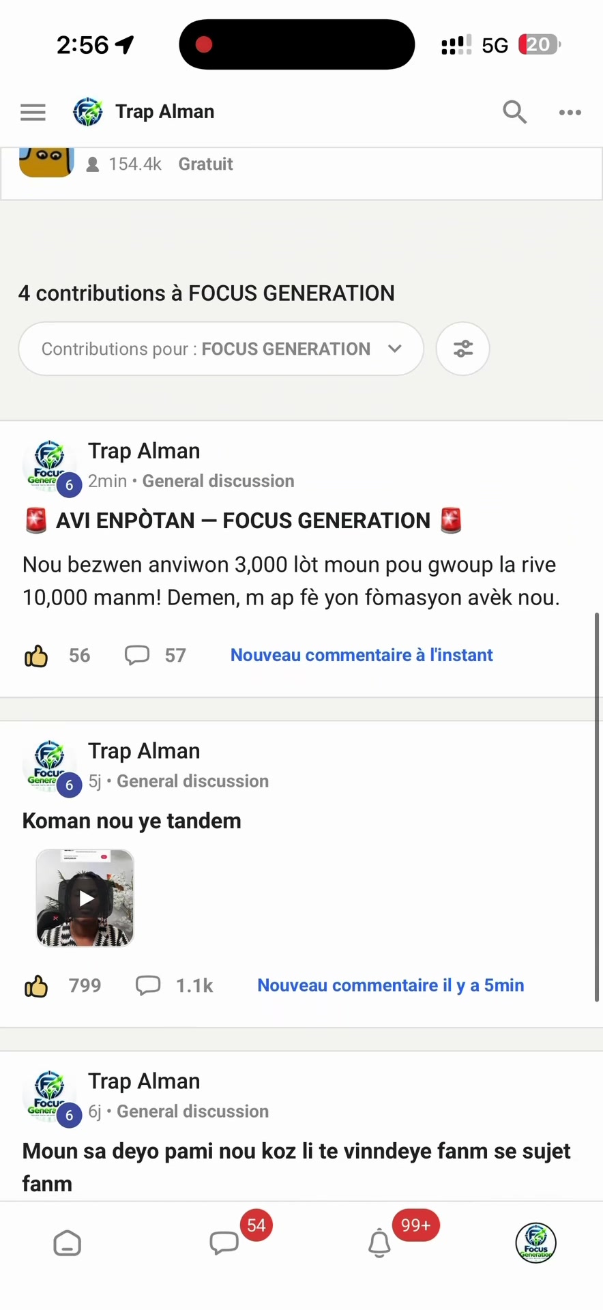
Task: Open General discussion category of the 2min post
Action: (218, 481)
